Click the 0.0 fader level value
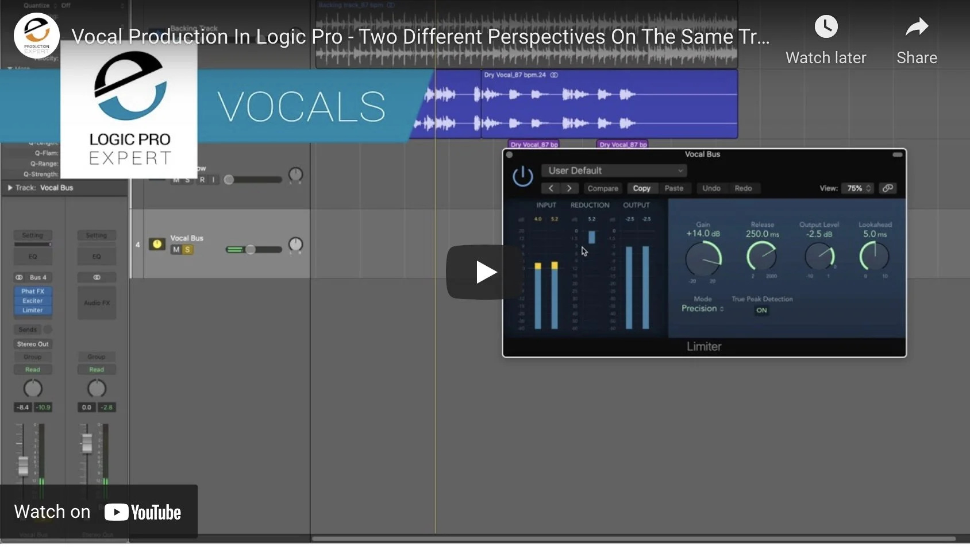The image size is (970, 550). pos(86,407)
